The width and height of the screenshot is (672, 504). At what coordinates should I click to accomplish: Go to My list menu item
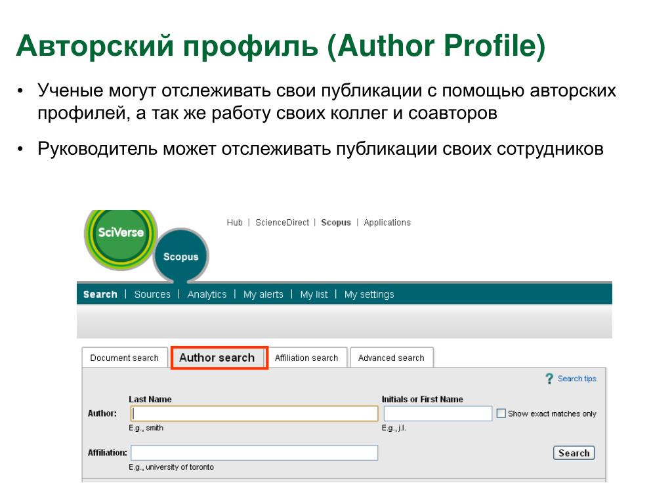pyautogui.click(x=314, y=295)
